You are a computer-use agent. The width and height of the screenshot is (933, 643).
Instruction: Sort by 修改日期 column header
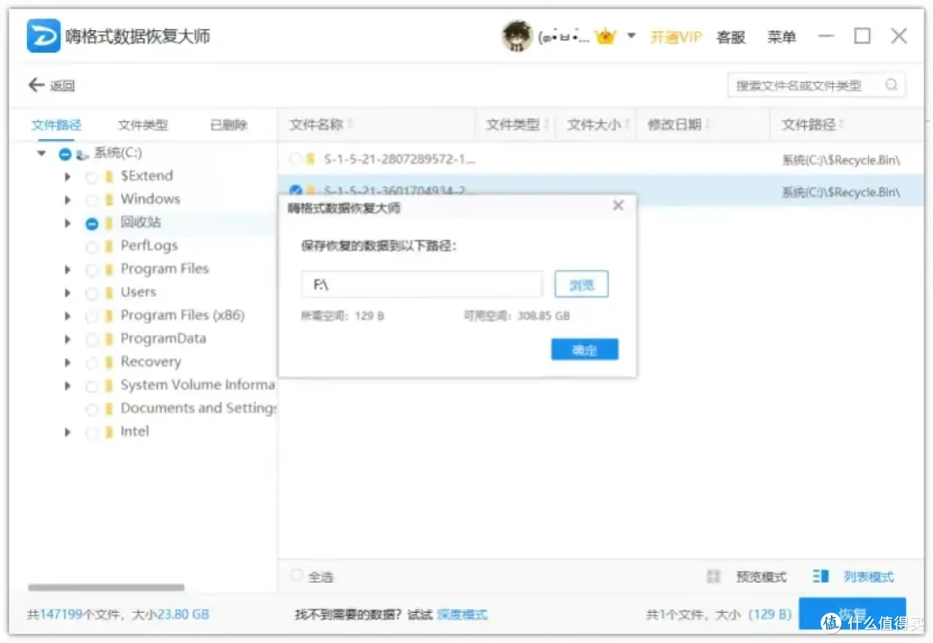coord(675,124)
